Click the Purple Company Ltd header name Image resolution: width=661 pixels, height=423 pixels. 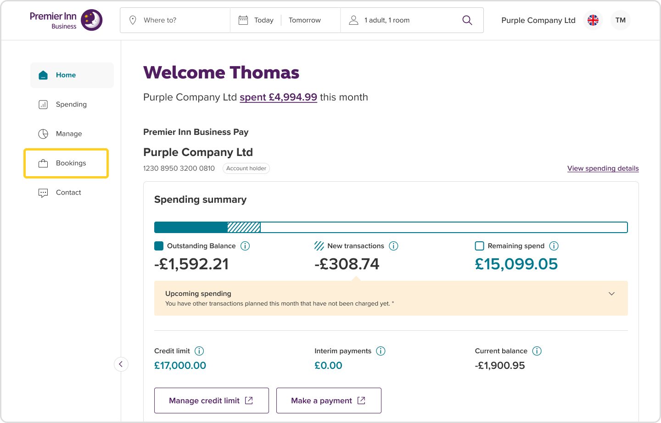(x=538, y=20)
